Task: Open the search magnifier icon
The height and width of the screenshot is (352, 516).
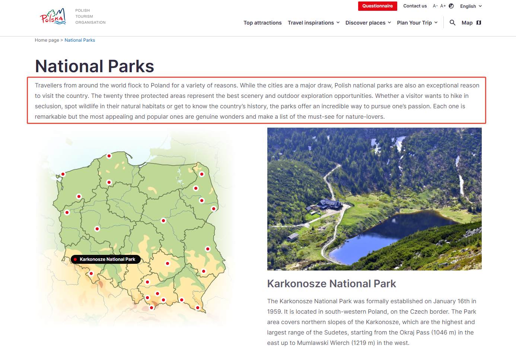Action: 452,23
